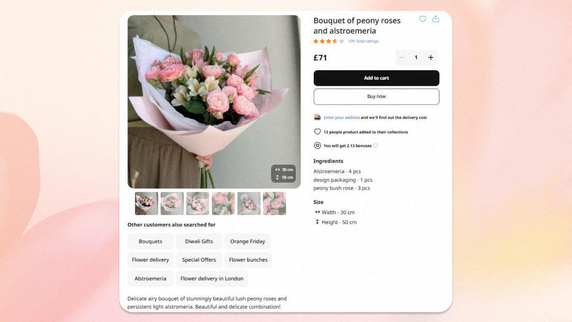Add the bouquet to cart
Viewport: 572px width, 322px height.
(376, 78)
